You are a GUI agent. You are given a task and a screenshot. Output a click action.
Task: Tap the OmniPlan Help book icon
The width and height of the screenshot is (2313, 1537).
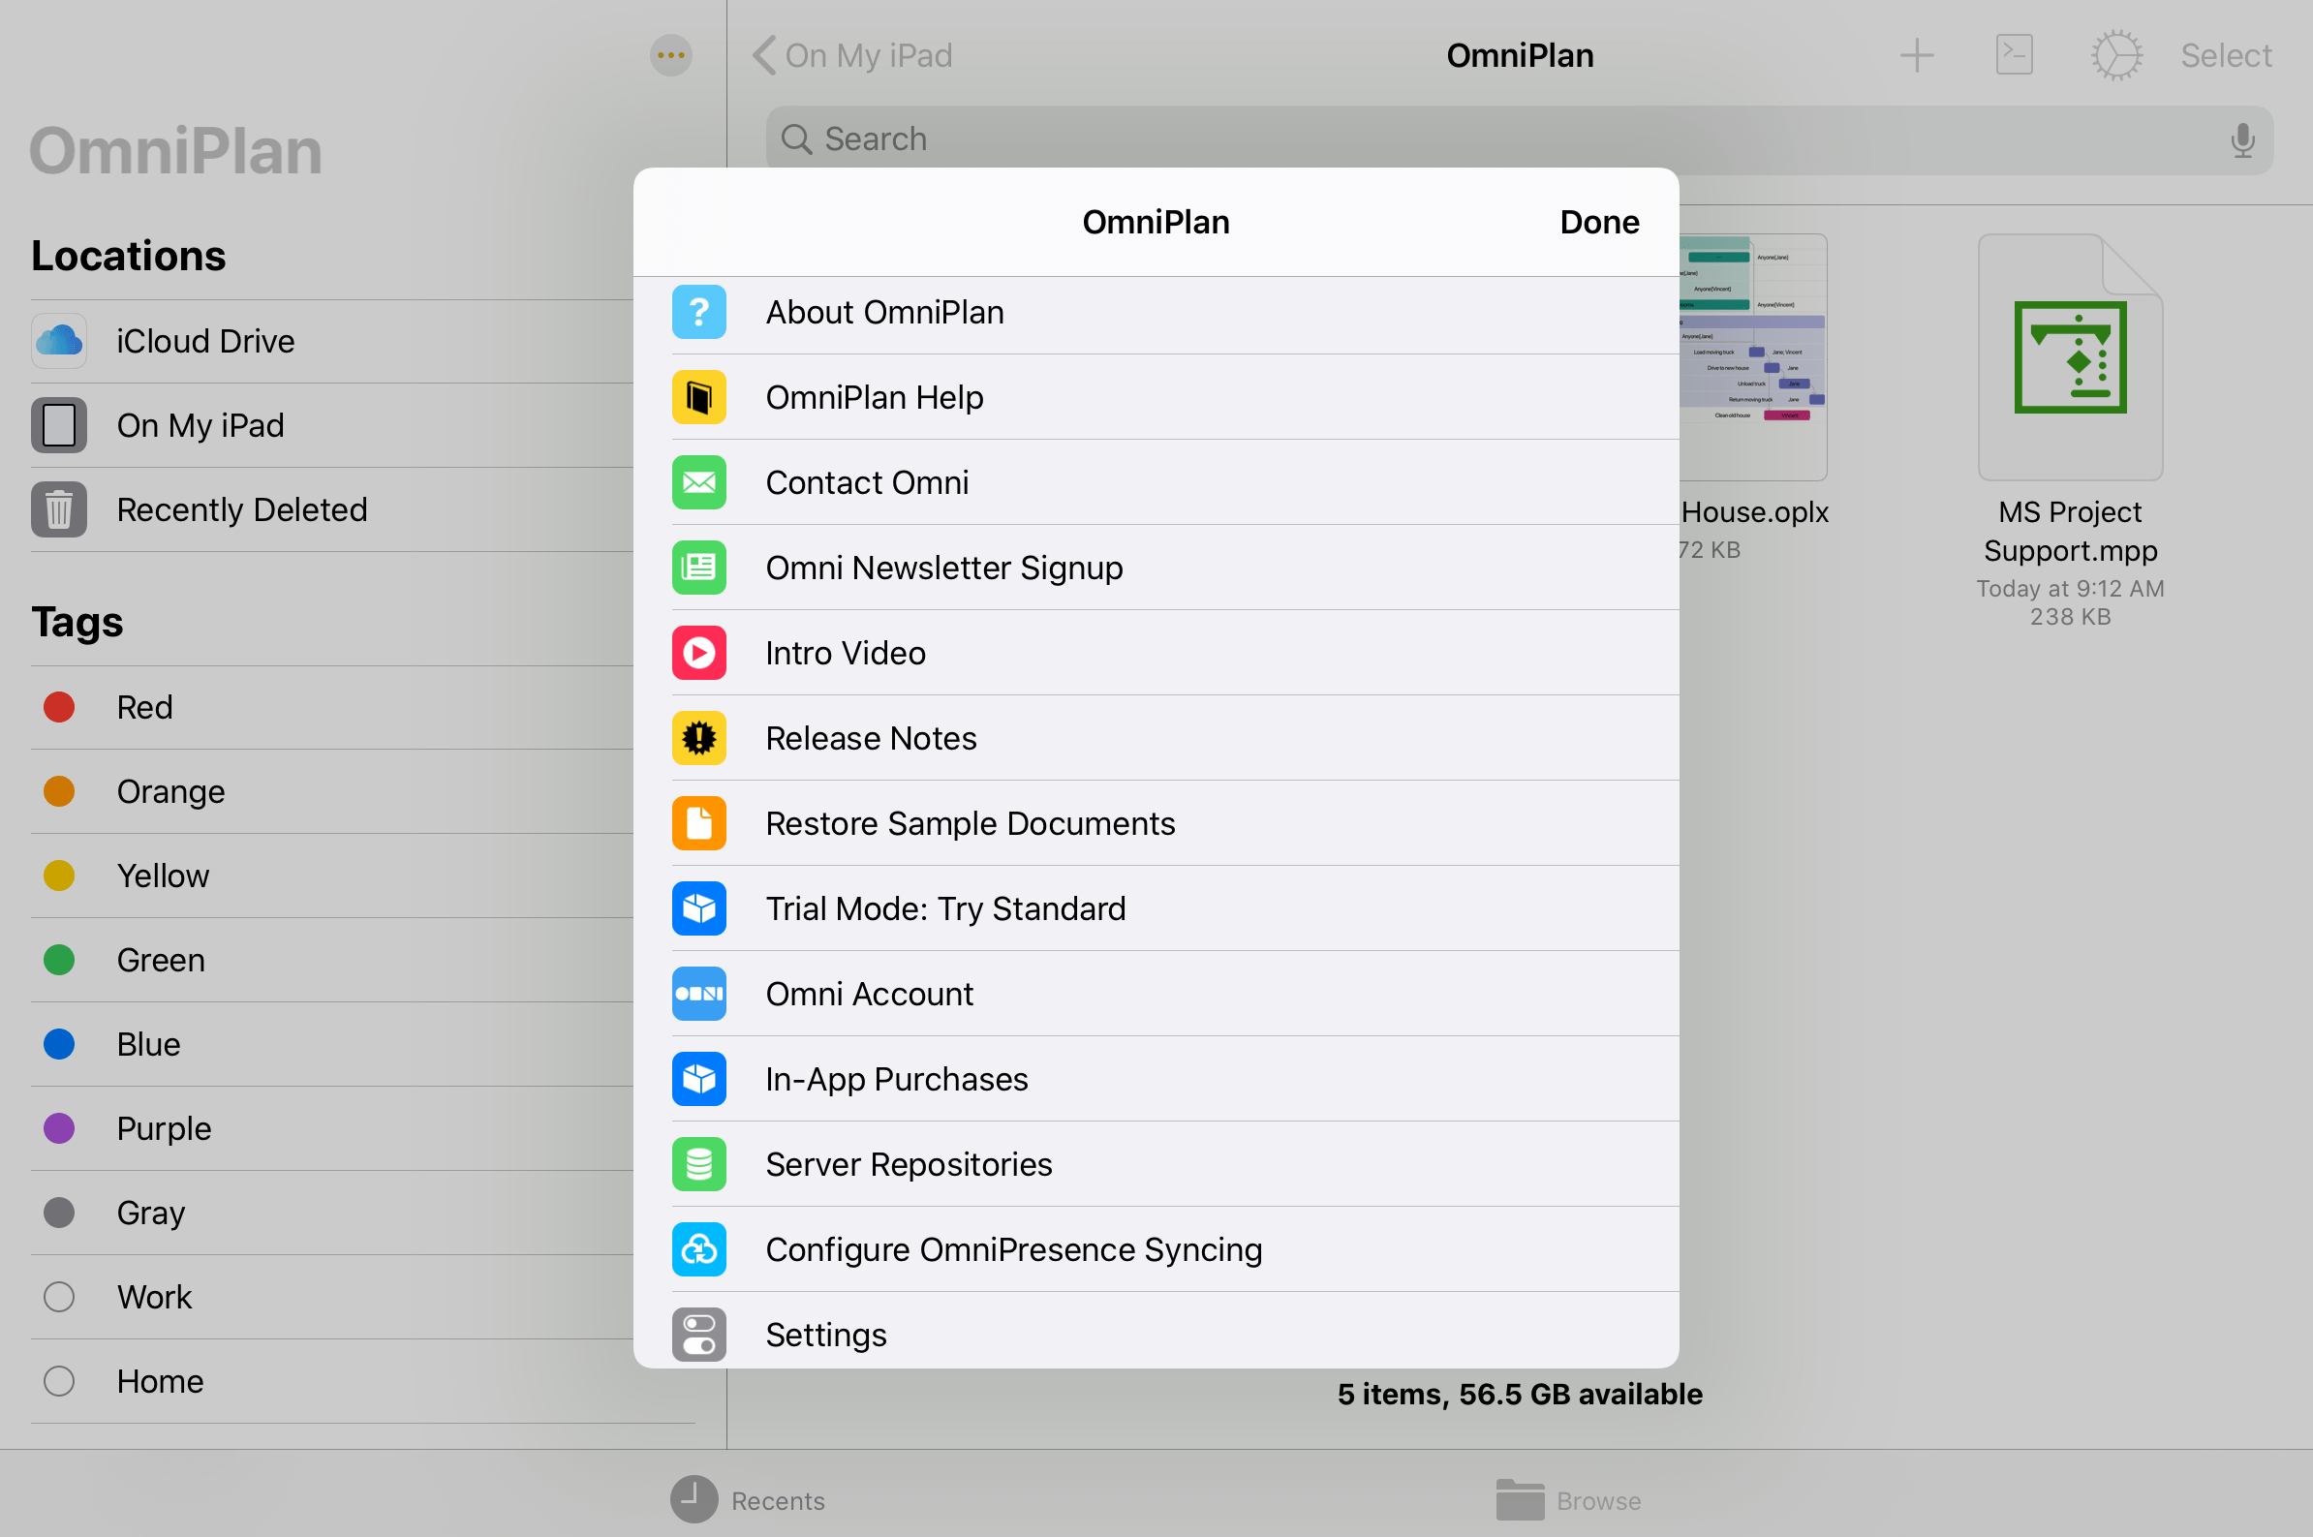point(698,397)
